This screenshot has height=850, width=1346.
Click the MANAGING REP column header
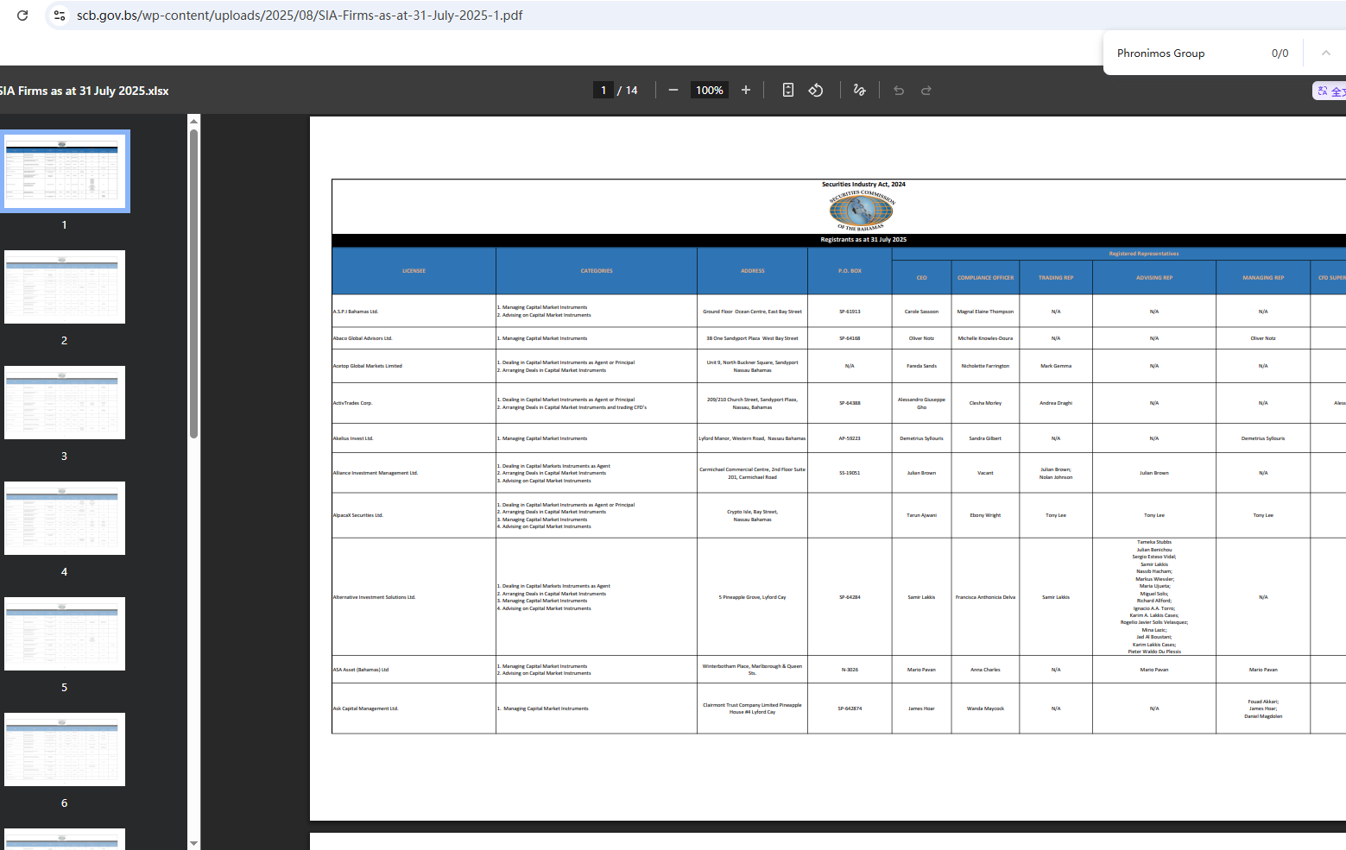click(x=1263, y=278)
